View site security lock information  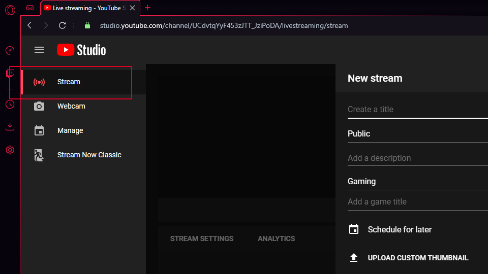pyautogui.click(x=87, y=25)
